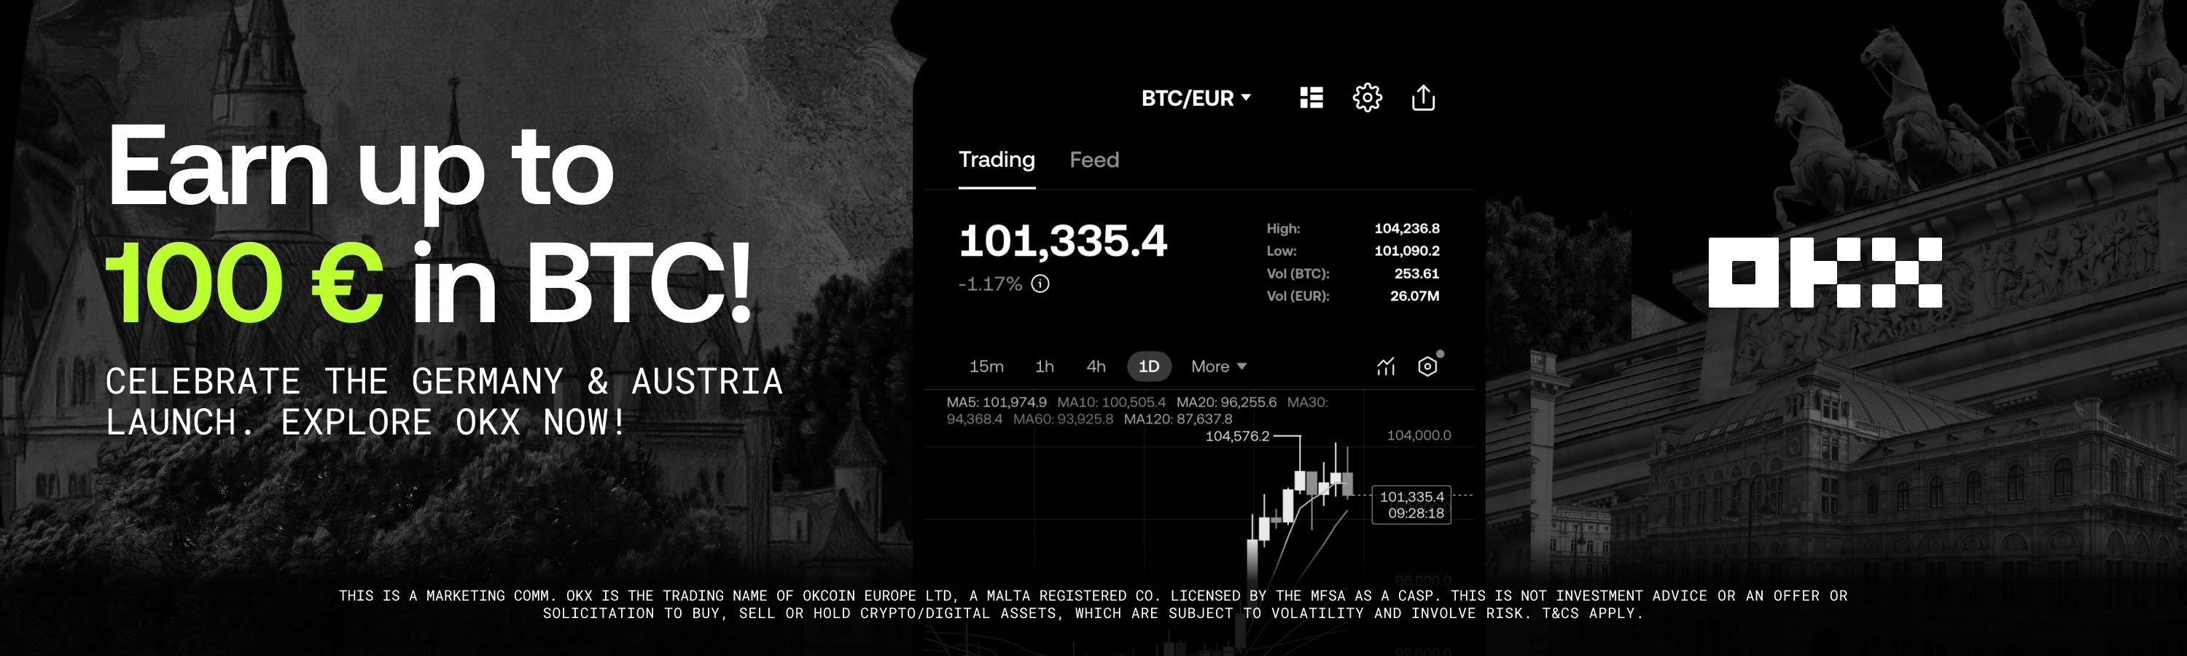This screenshot has height=656, width=2187.
Task: Open the chart indicators icon
Action: coord(1386,367)
